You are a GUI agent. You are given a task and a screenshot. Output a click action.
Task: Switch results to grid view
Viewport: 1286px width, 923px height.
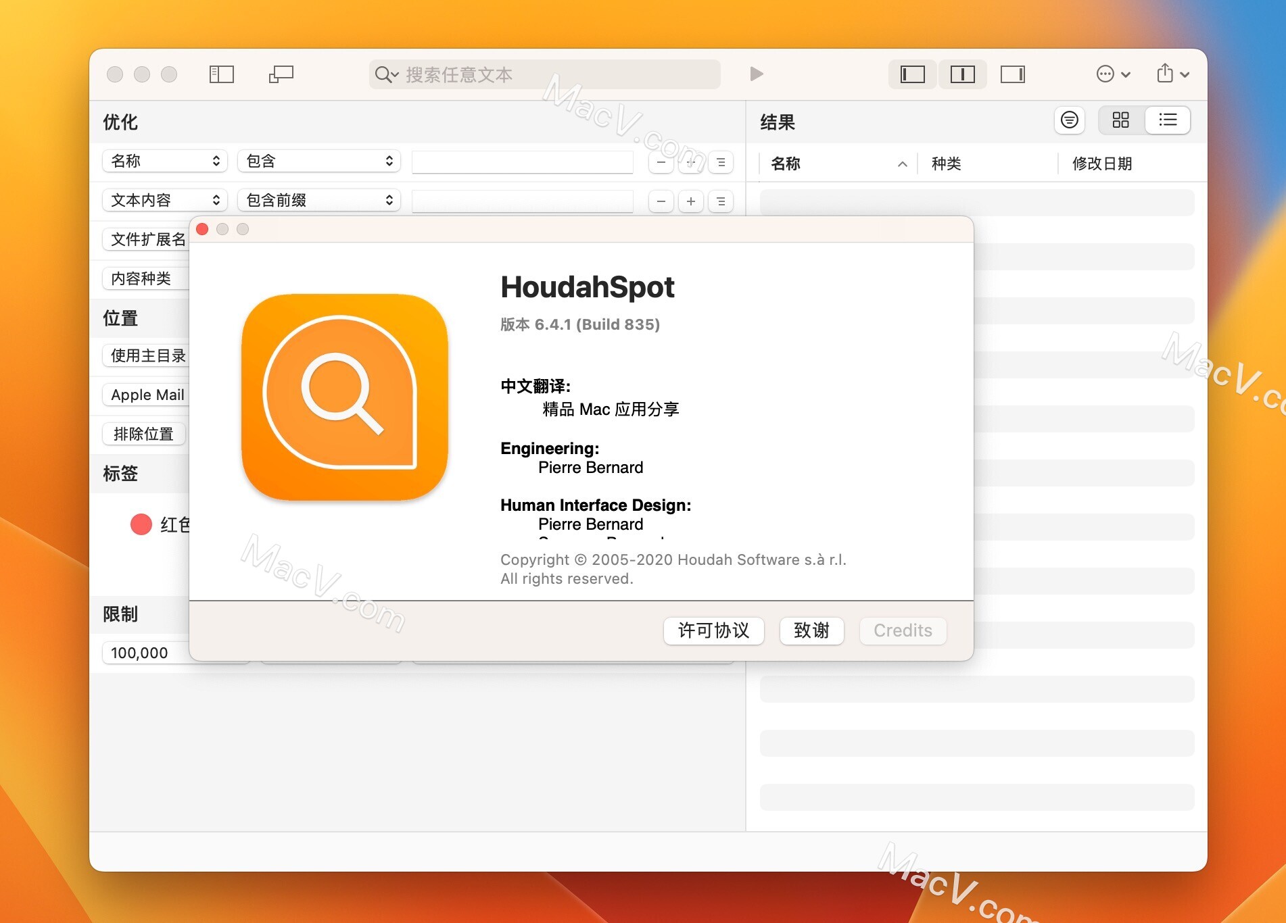click(1121, 120)
